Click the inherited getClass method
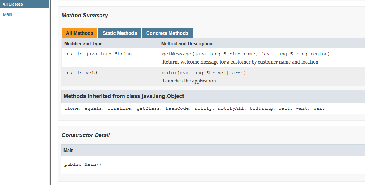This screenshot has height=185, width=365. pyautogui.click(x=148, y=108)
